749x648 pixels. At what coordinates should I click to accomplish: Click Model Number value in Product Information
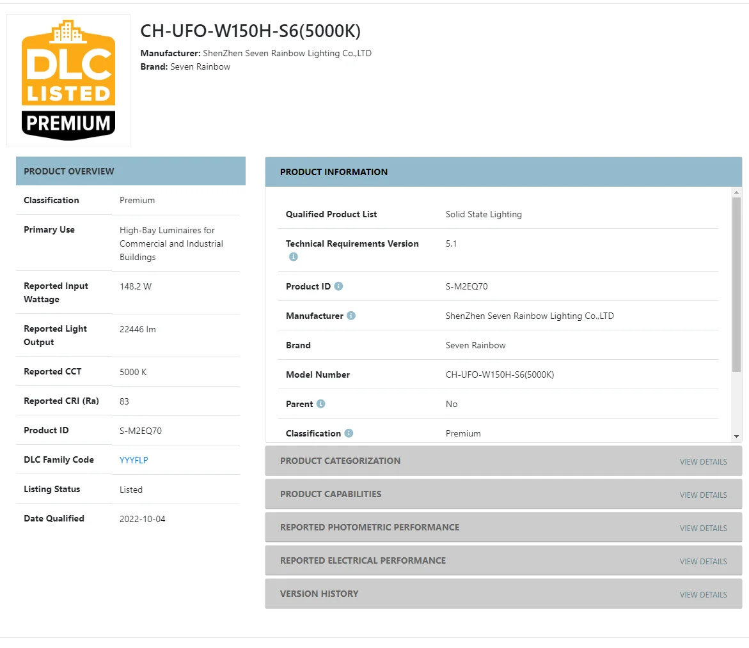click(x=500, y=374)
